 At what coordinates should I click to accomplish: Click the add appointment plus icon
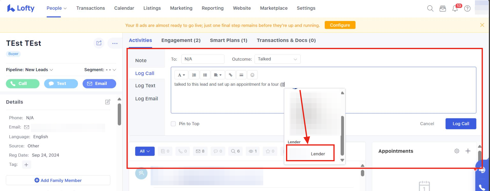click(468, 151)
